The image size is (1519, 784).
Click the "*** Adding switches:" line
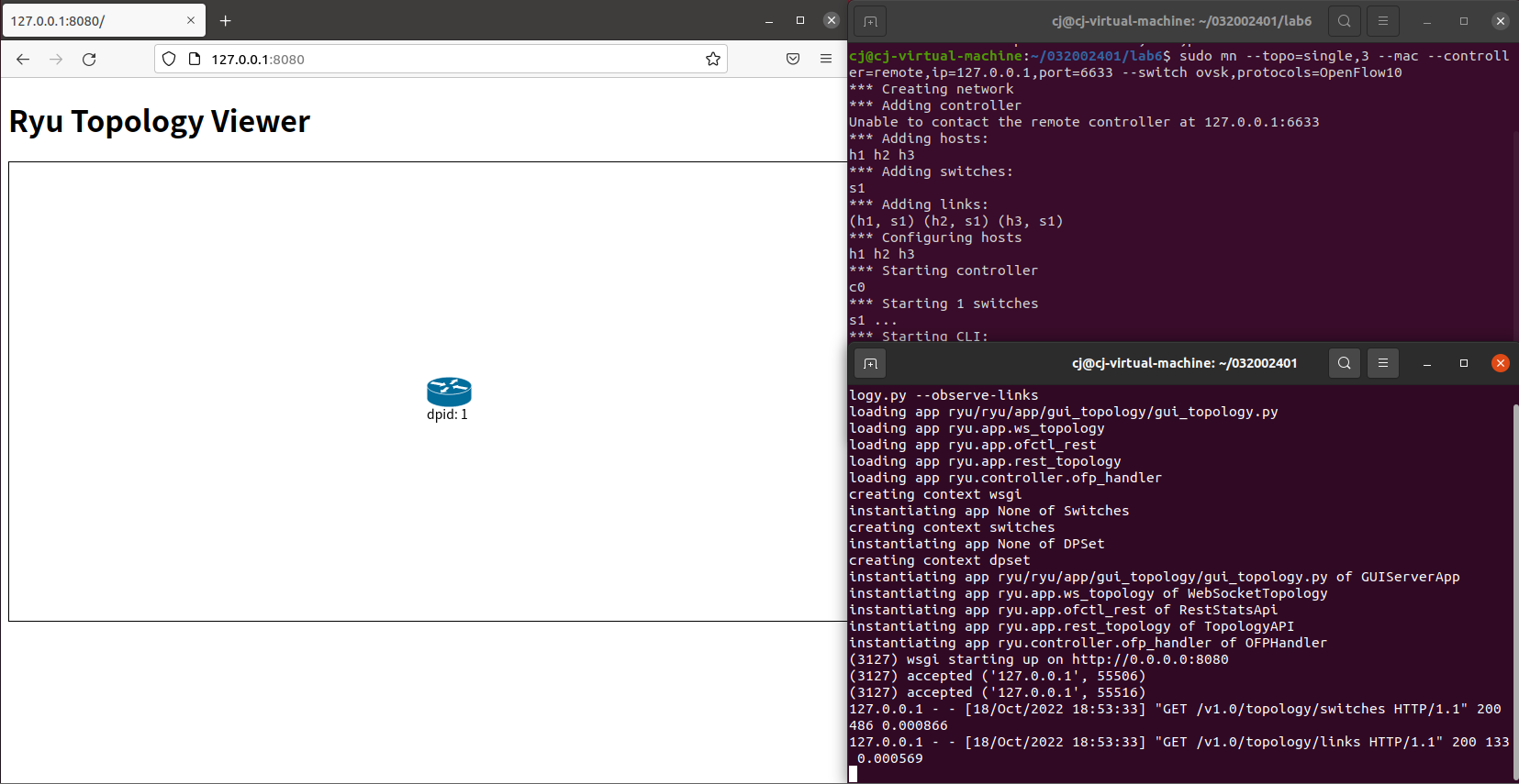click(931, 171)
